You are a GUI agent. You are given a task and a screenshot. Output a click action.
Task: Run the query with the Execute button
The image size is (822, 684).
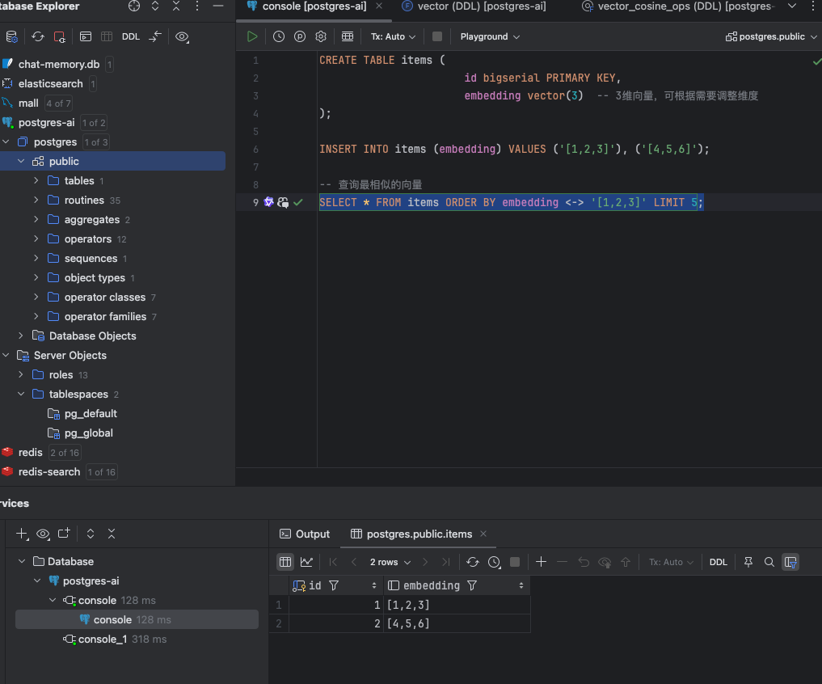(x=252, y=36)
